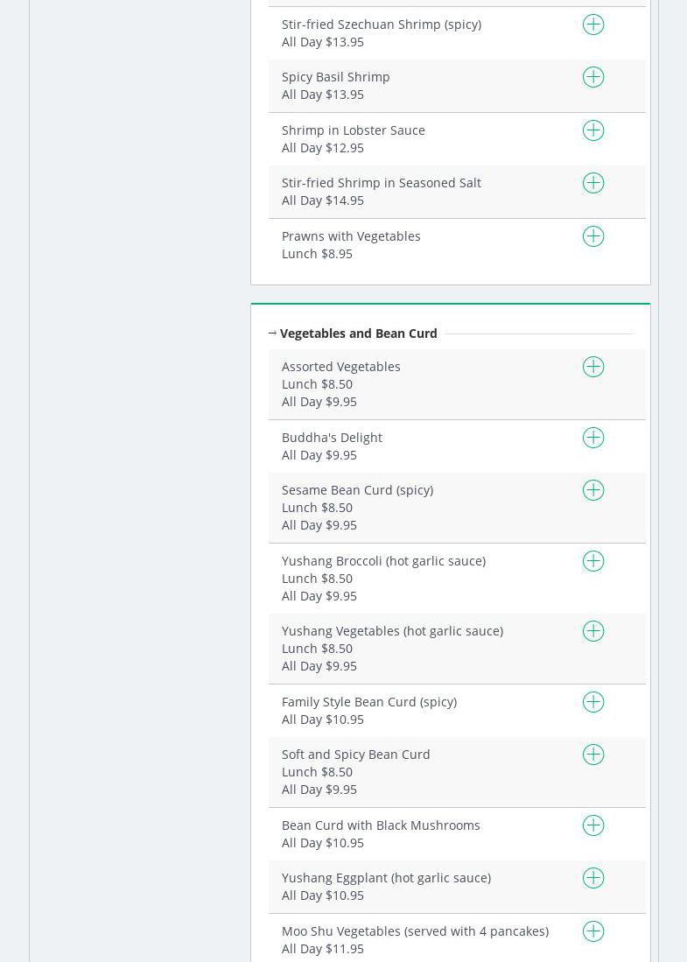
Task: Click the Vegetables and Bean Curd heading
Action: point(358,334)
